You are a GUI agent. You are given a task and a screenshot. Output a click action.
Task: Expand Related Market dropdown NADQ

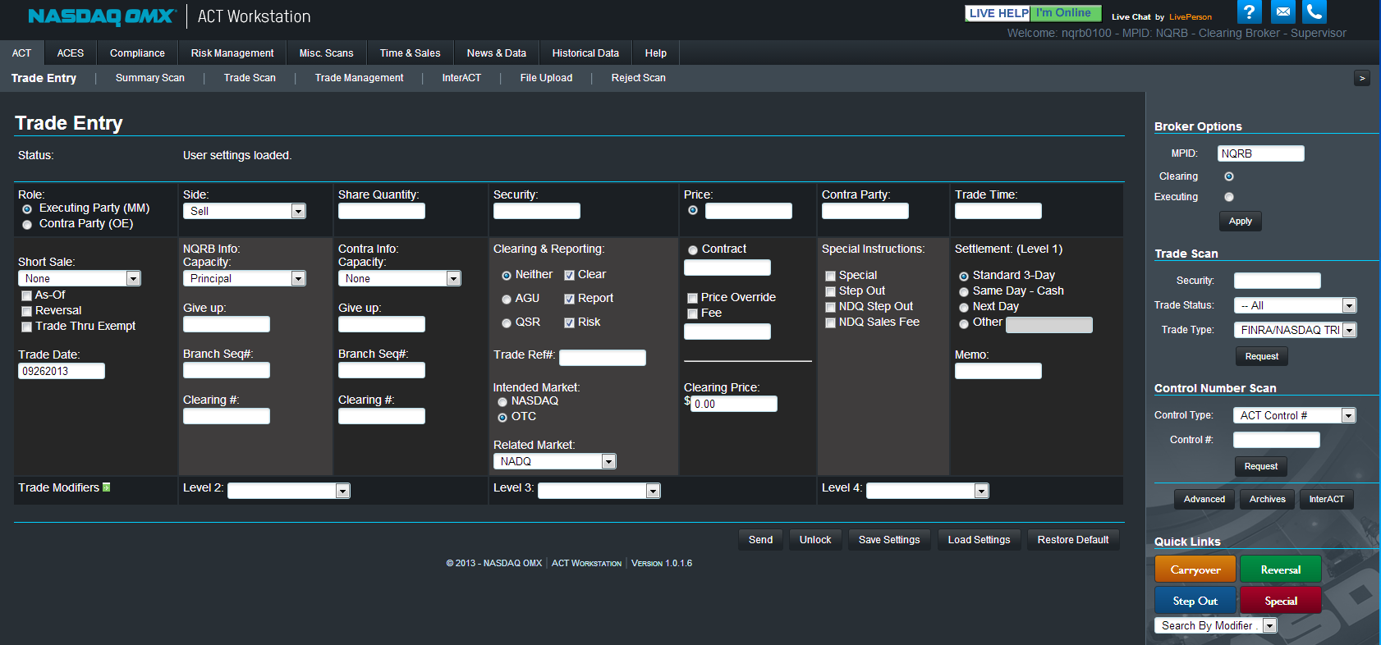(x=555, y=461)
